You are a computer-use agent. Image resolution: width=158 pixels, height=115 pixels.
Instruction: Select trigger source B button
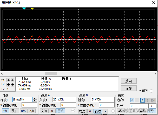[x=147, y=100]
